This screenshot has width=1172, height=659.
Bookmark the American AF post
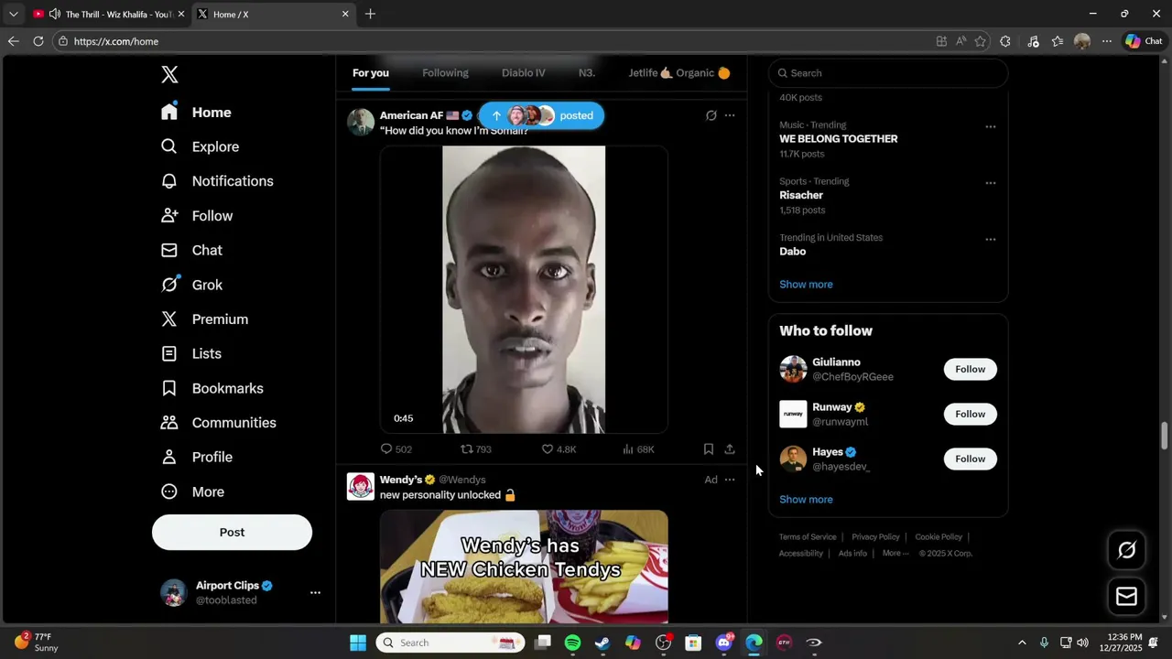[708, 449]
